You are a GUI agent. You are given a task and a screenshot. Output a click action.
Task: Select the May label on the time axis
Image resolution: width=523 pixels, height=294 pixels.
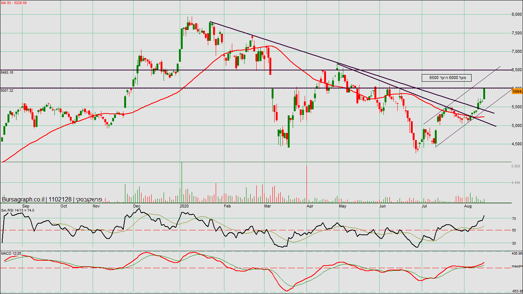point(343,206)
